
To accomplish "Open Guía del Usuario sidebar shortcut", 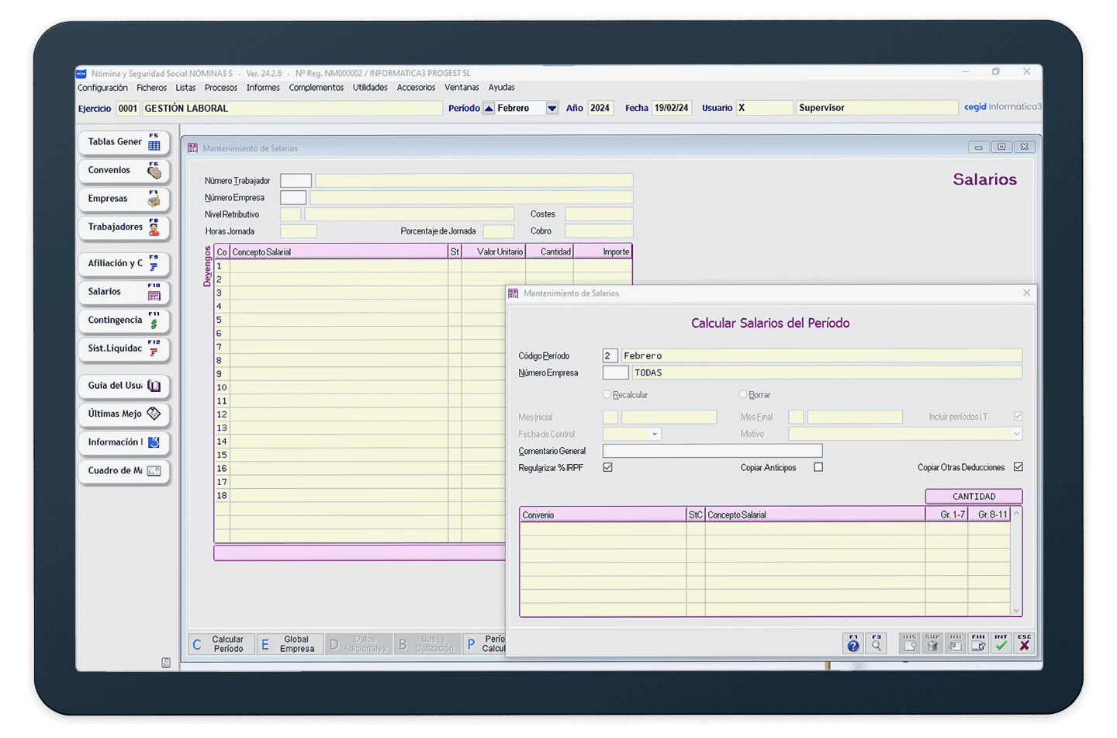I will [123, 386].
